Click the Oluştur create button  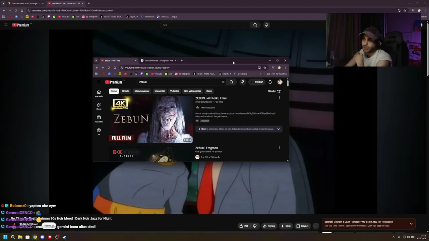(257, 82)
